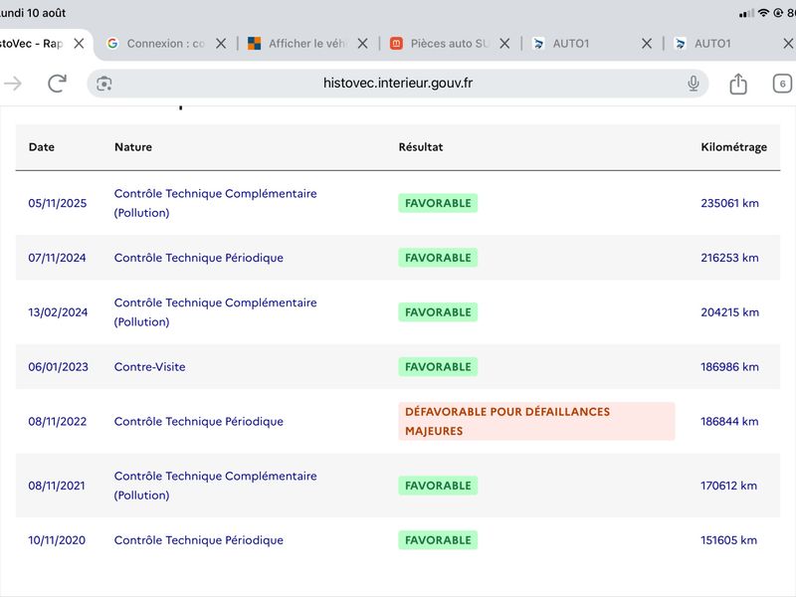The image size is (796, 597).
Task: Click Contrôle Technique Périodique for 08/11/2022
Action: coord(198,421)
